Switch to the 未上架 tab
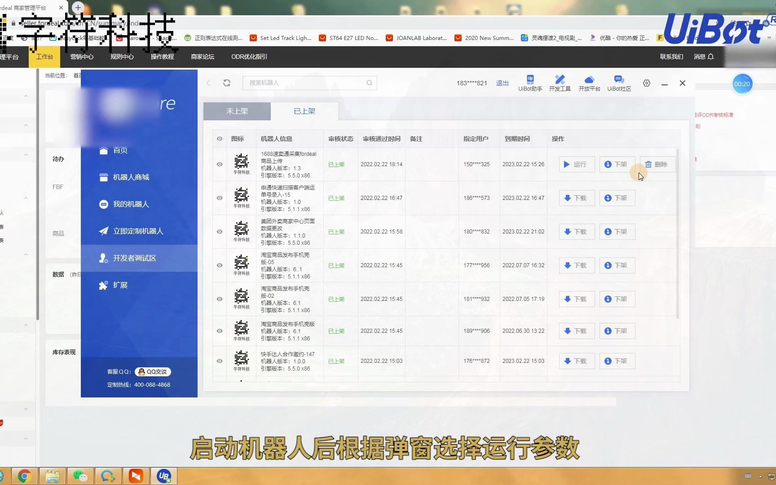The width and height of the screenshot is (776, 485). (x=237, y=111)
